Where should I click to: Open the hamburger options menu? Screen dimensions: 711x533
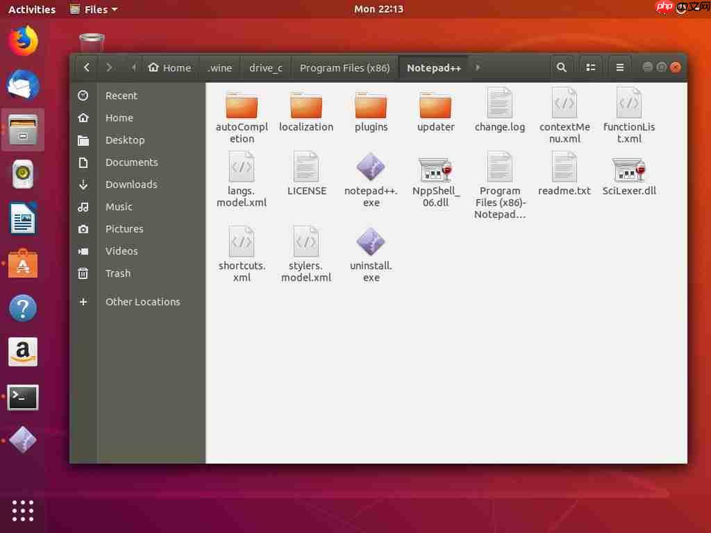pos(619,67)
